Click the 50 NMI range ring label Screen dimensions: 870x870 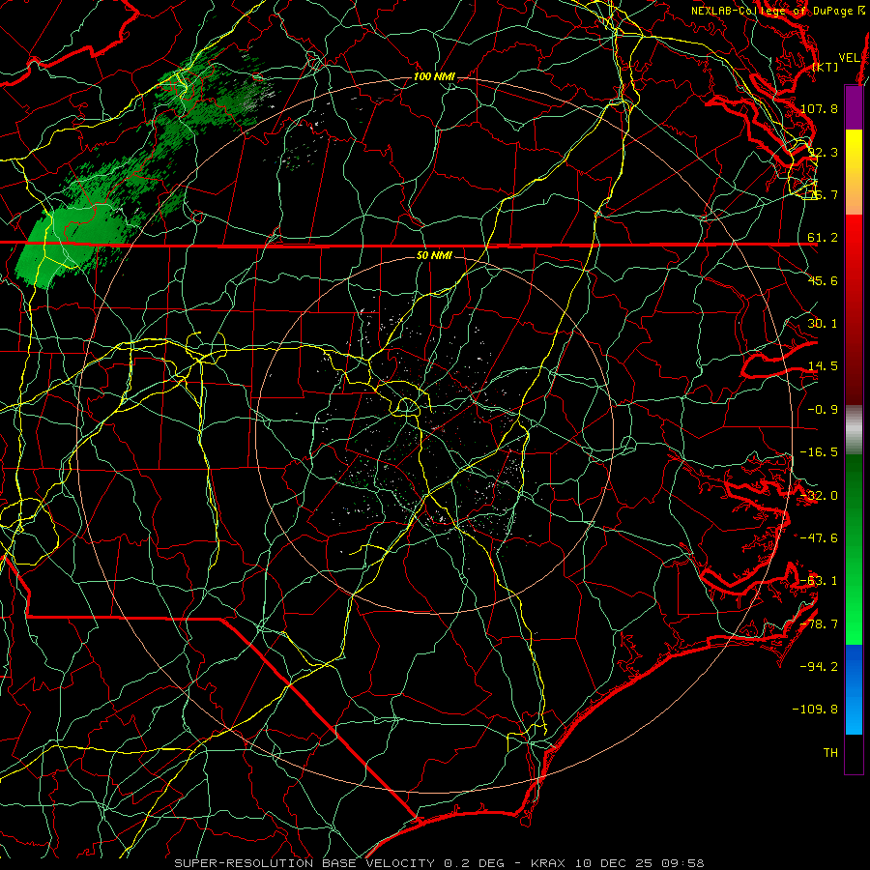tap(434, 256)
